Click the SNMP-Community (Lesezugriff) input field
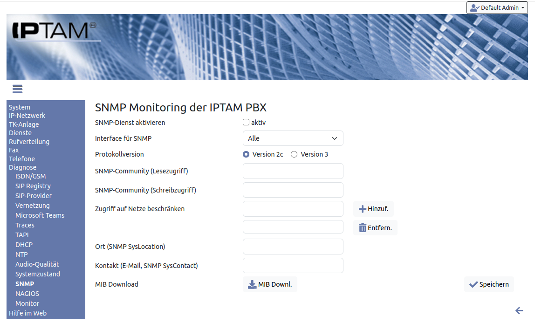 pyautogui.click(x=293, y=171)
